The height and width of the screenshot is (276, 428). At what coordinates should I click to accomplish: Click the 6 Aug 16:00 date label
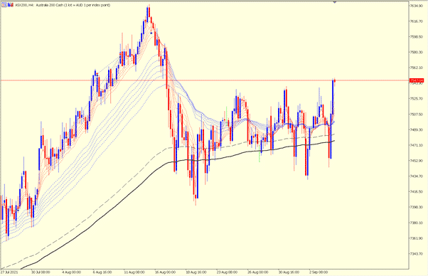pyautogui.click(x=102, y=272)
